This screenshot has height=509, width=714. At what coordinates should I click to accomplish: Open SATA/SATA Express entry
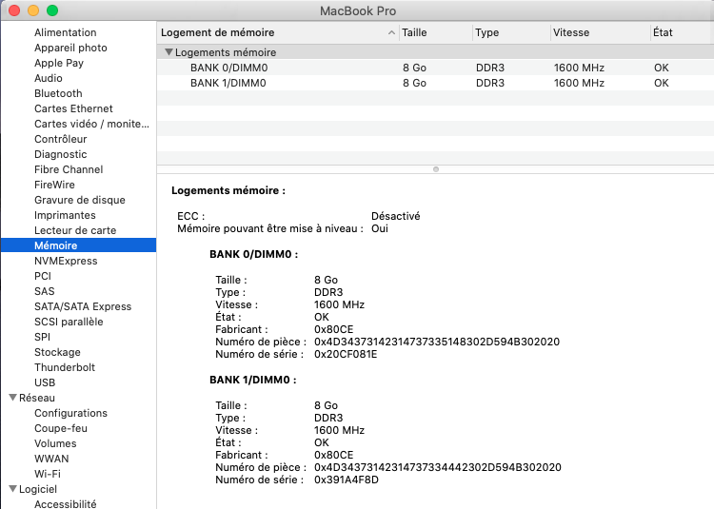click(83, 306)
